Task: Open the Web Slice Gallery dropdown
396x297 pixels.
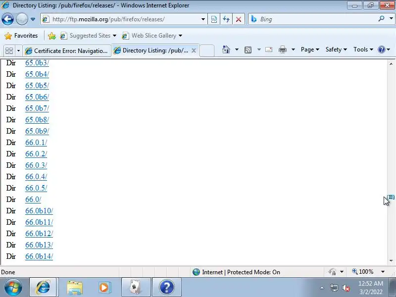Action: click(x=152, y=36)
